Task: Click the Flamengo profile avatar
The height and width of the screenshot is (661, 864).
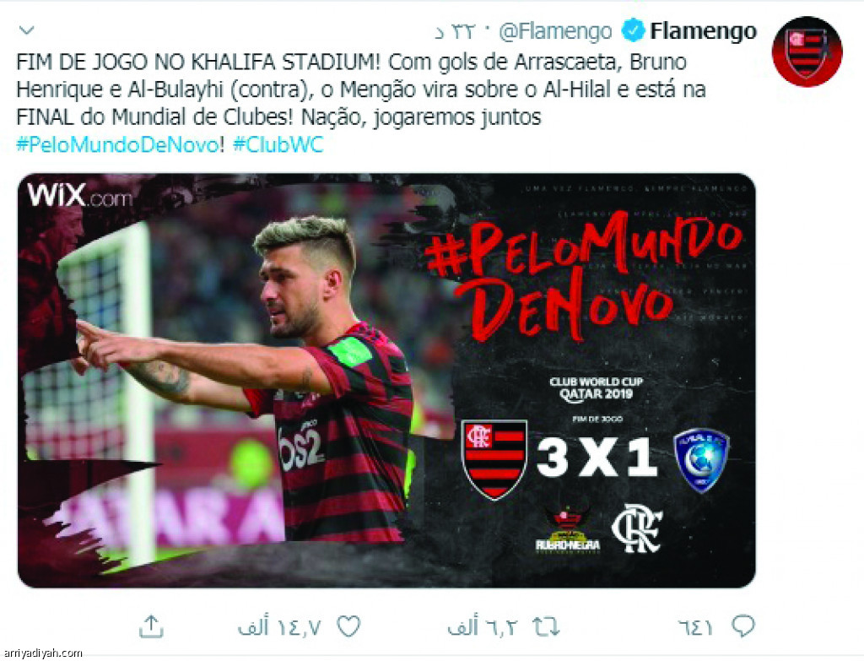Action: tap(807, 51)
